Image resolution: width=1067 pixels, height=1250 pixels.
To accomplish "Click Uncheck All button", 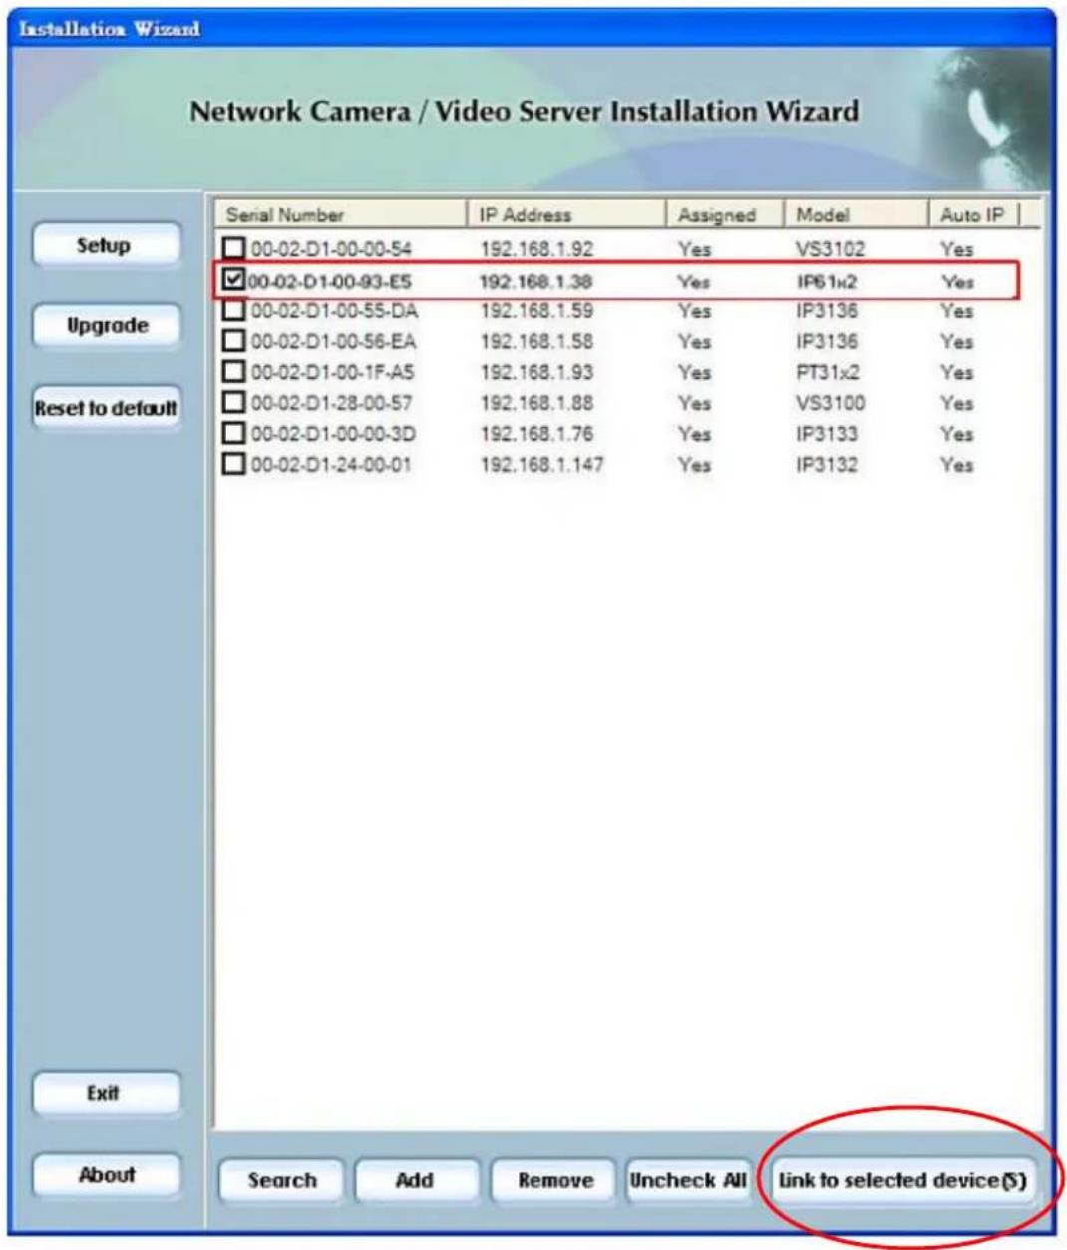I will (687, 1181).
